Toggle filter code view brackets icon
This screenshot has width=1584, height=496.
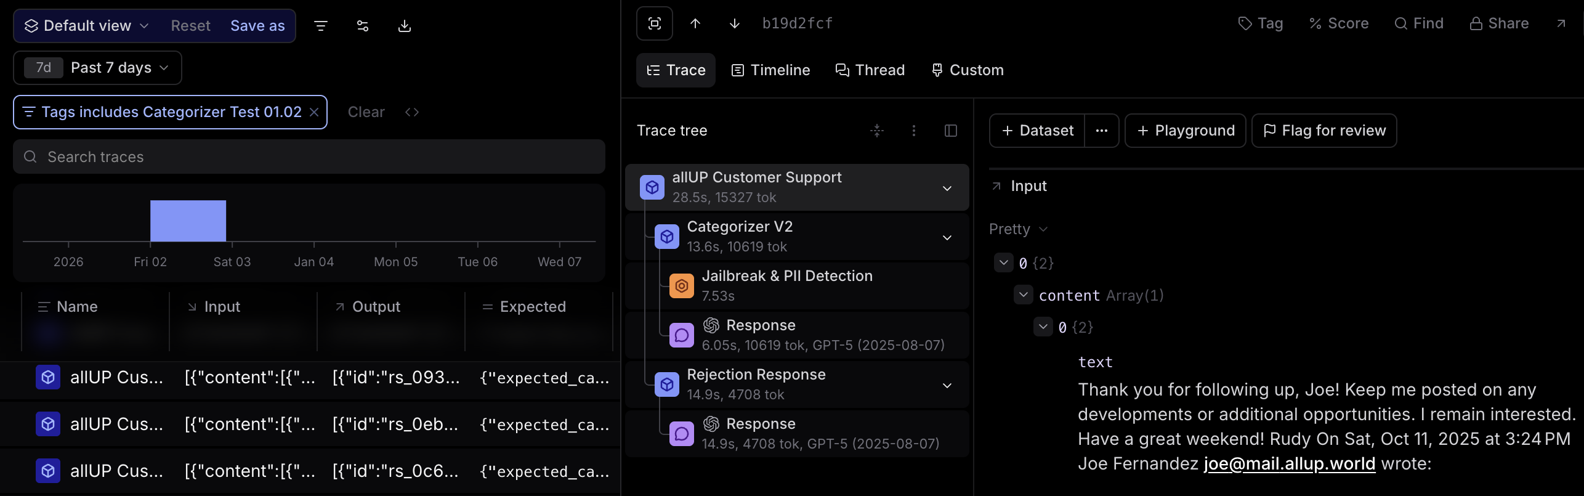coord(412,112)
